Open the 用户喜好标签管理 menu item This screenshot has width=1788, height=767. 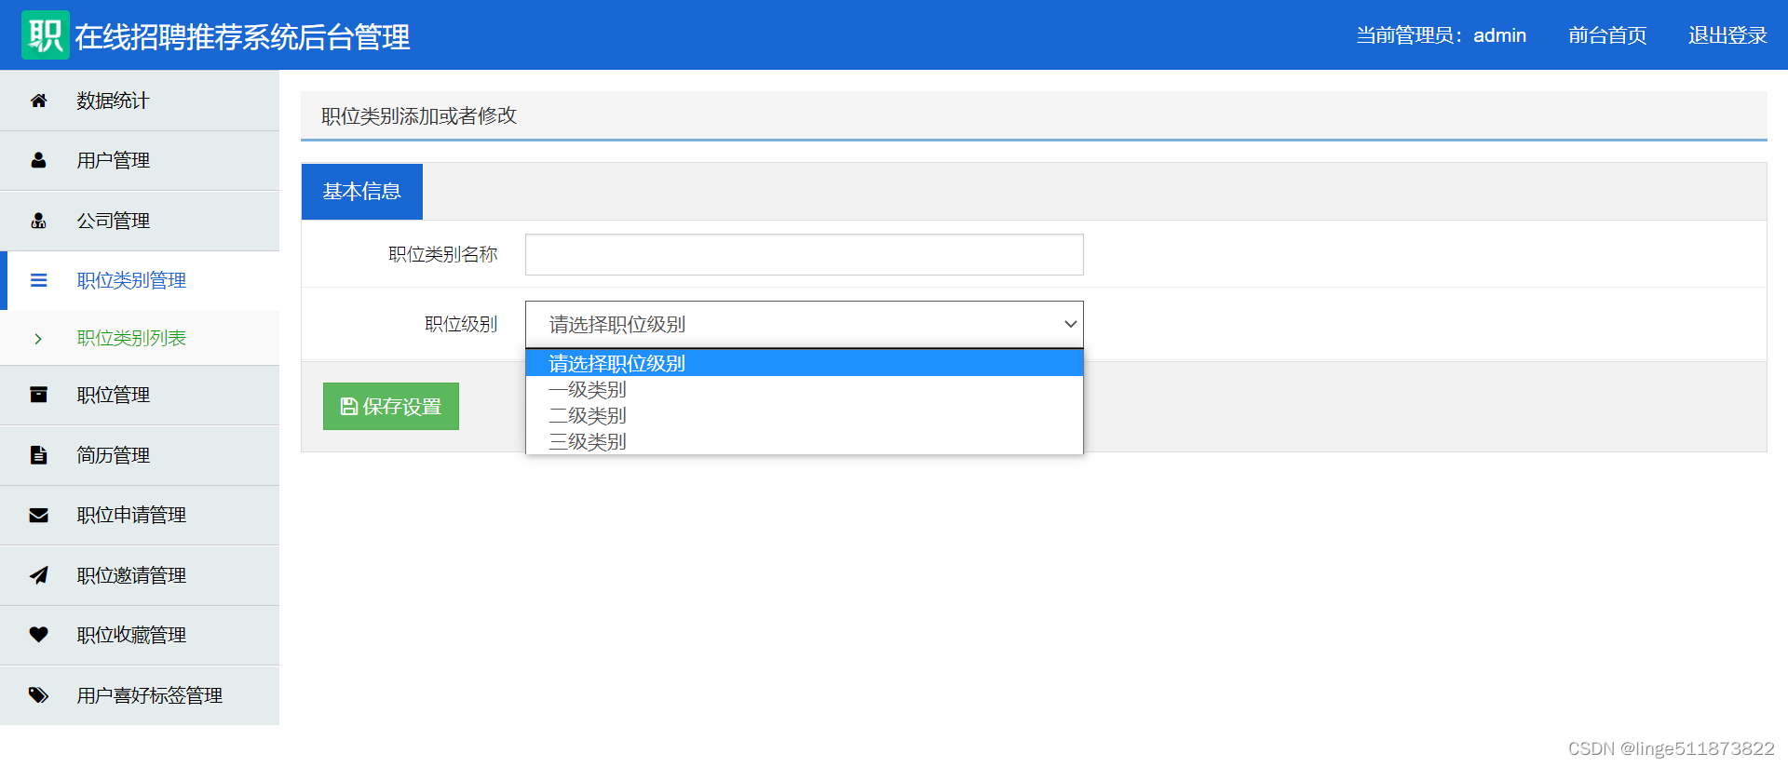(x=140, y=695)
